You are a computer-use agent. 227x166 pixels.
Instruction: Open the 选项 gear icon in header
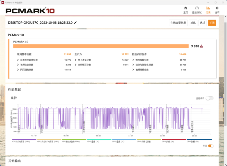tap(217, 10)
